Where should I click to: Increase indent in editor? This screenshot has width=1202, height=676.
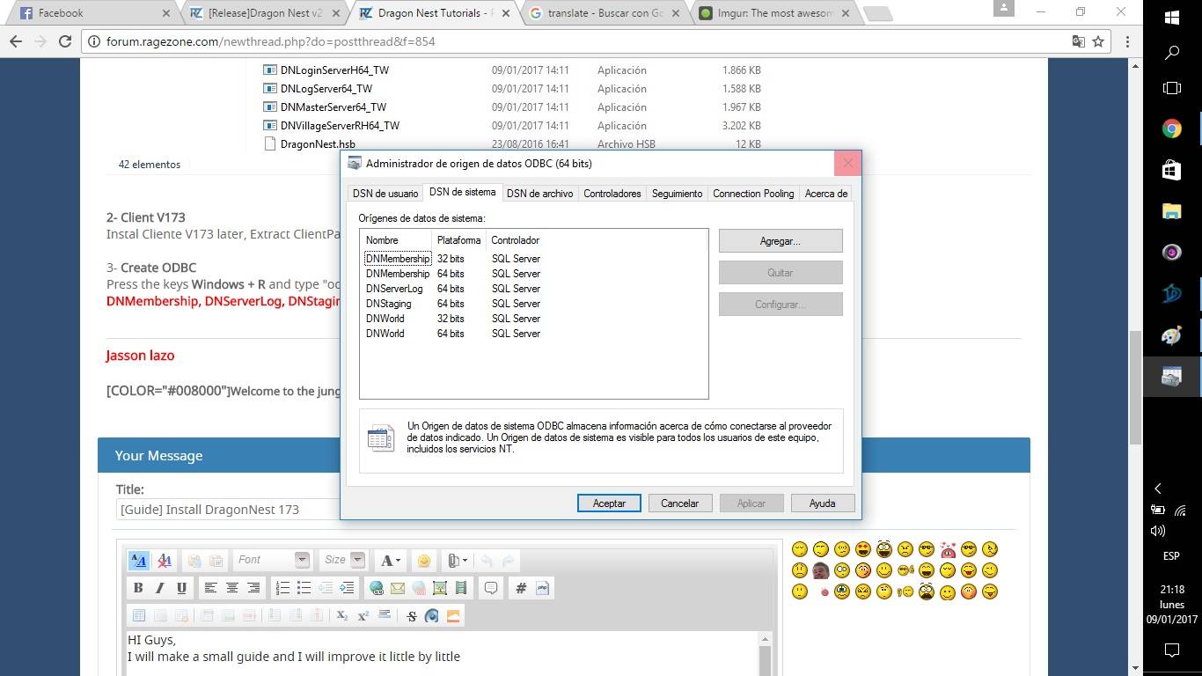347,588
